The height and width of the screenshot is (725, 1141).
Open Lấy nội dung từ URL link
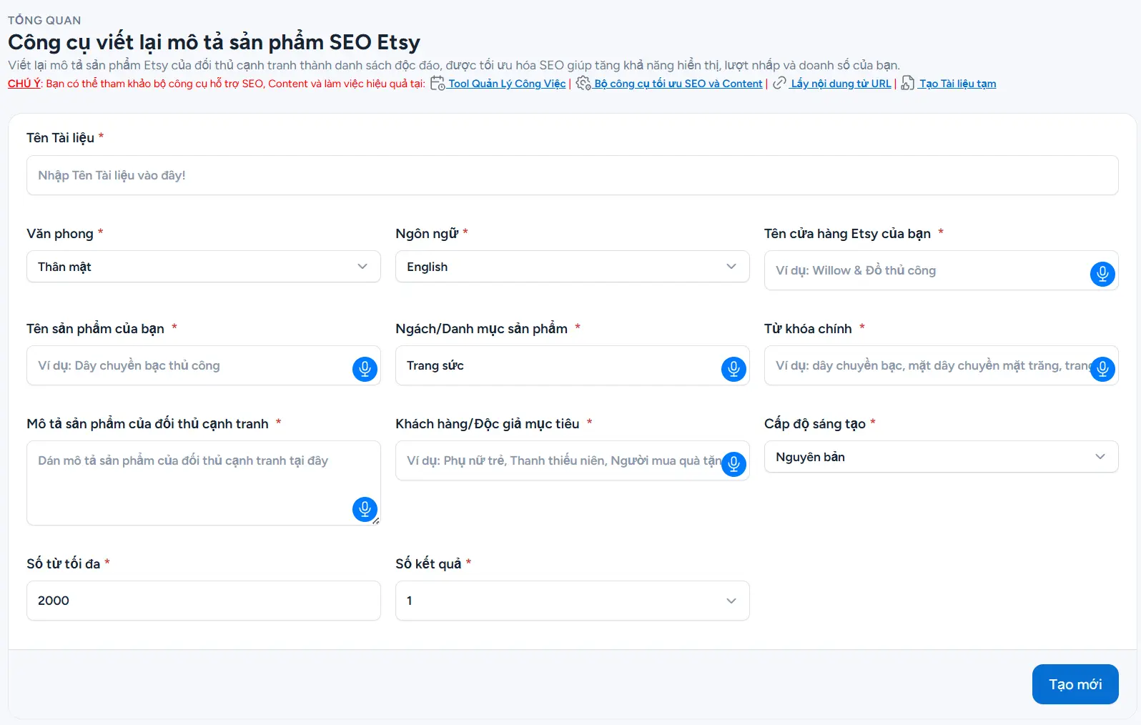[841, 84]
